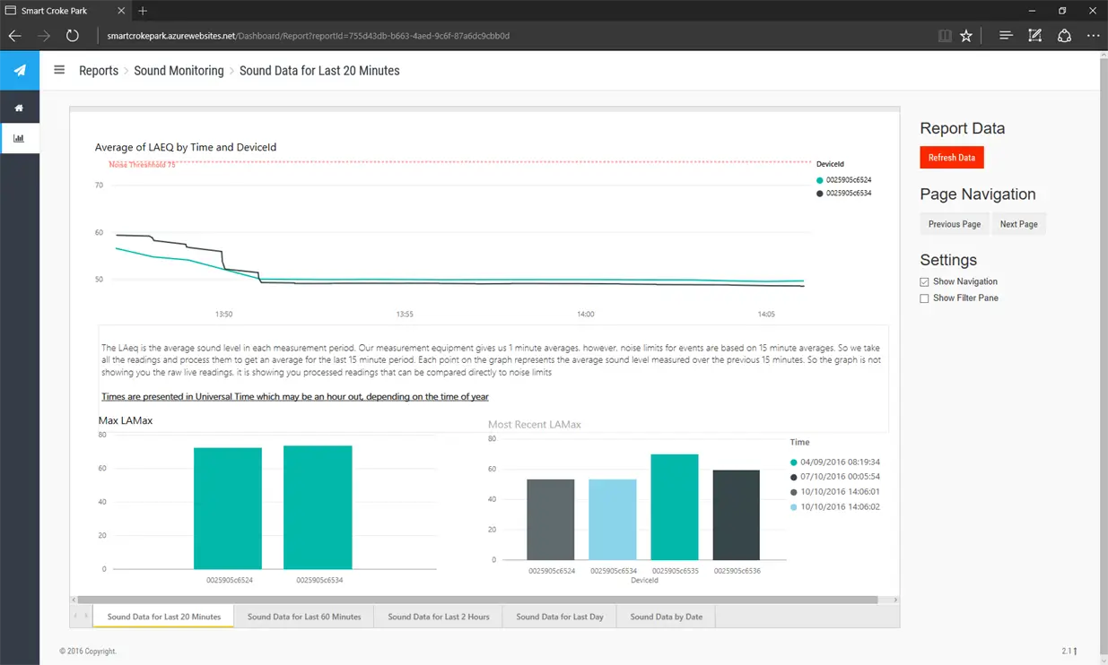Click the paper plane logo at top left
The height and width of the screenshot is (665, 1108).
[x=19, y=69]
